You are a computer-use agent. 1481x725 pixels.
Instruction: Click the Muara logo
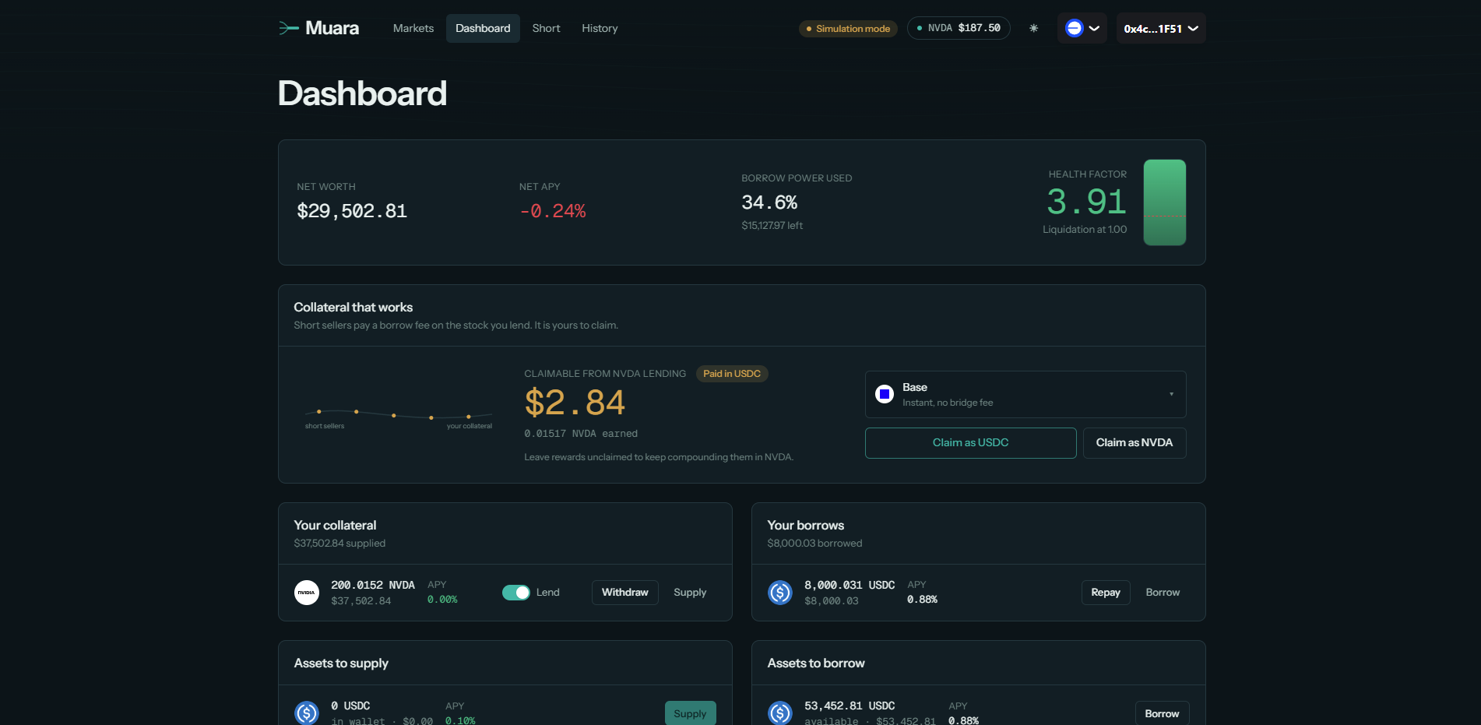[319, 28]
